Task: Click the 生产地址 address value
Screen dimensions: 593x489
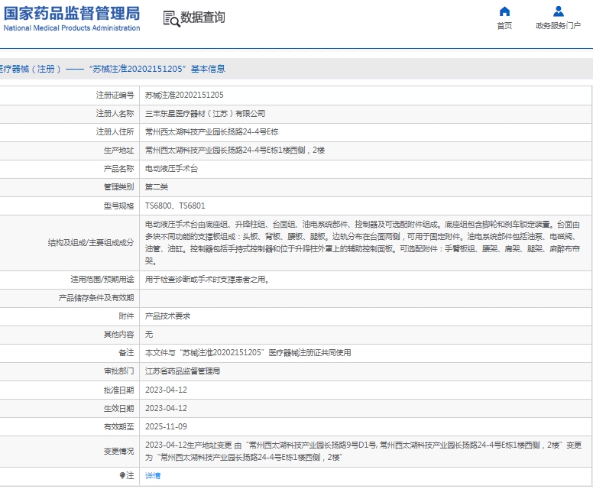Action: point(235,151)
